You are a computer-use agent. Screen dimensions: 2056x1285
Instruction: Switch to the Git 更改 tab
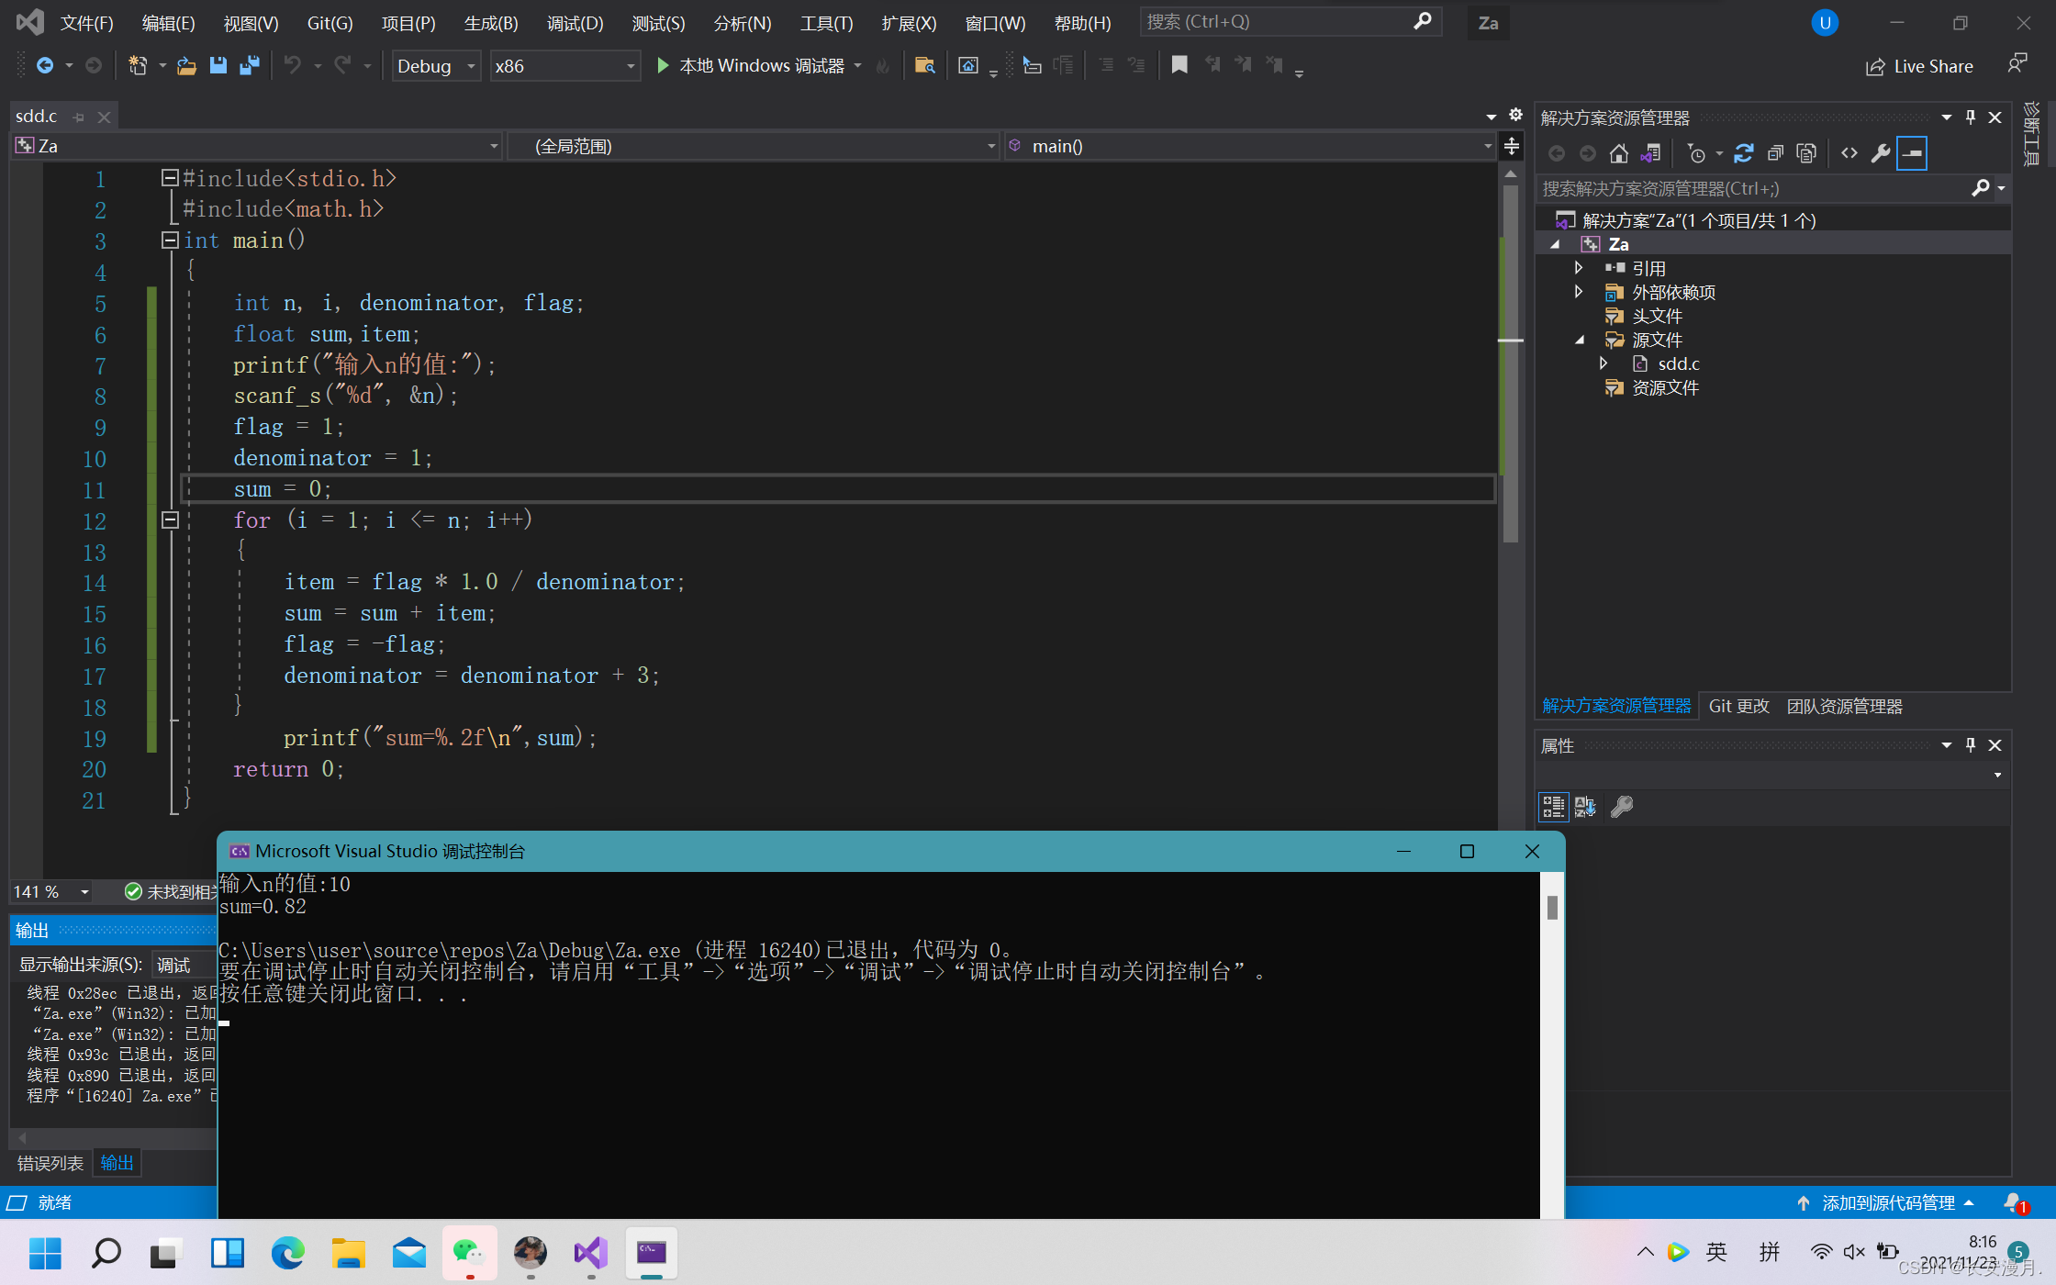coord(1738,706)
